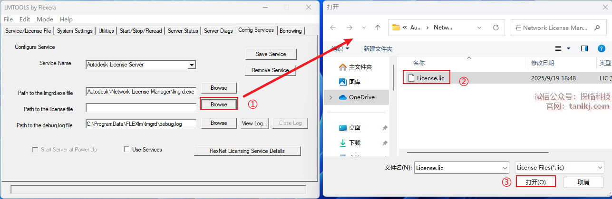Check Start Server at Power Up
This screenshot has width=612, height=199.
click(35, 150)
